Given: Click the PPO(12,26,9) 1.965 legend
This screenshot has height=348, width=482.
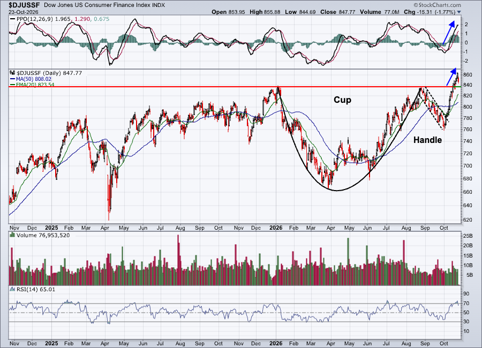Looking at the screenshot, I should (43, 19).
